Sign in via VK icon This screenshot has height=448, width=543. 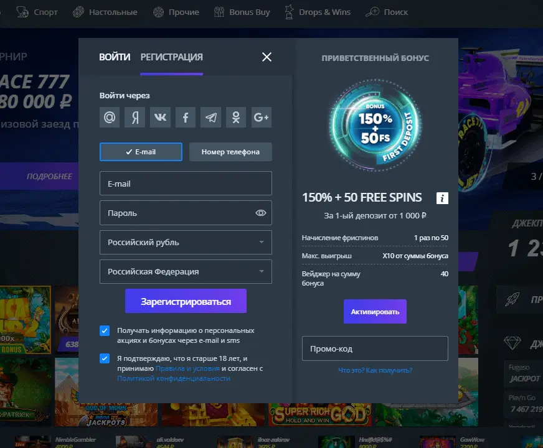pos(160,117)
